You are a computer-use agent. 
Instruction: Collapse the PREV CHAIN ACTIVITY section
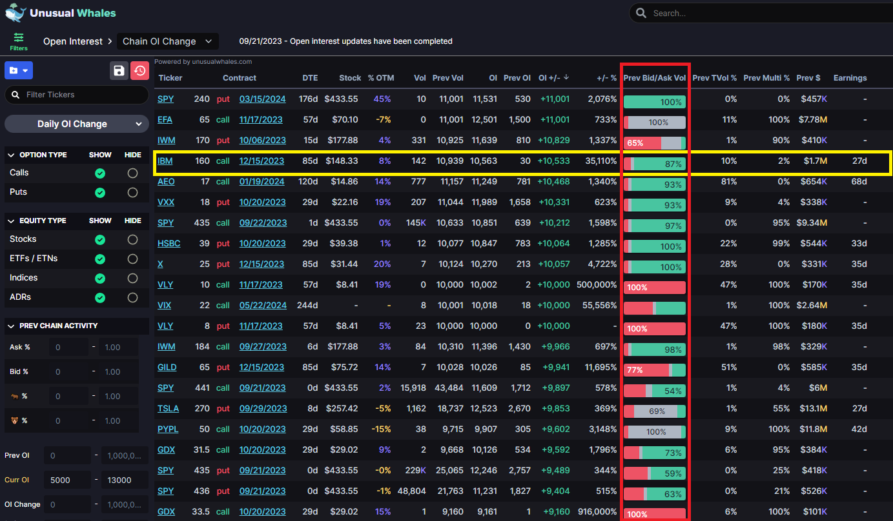11,326
